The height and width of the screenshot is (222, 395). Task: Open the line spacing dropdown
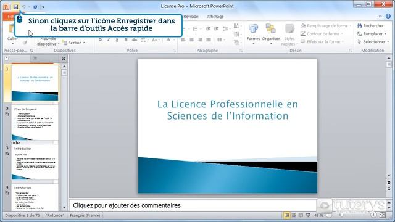[x=226, y=28]
